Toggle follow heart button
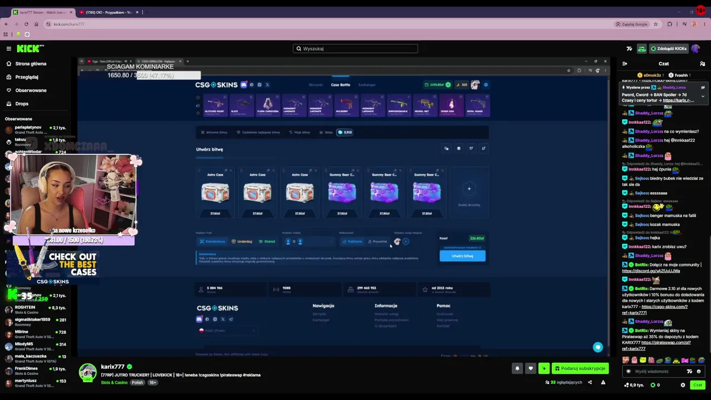Viewport: 711px width, 400px height. [x=530, y=368]
